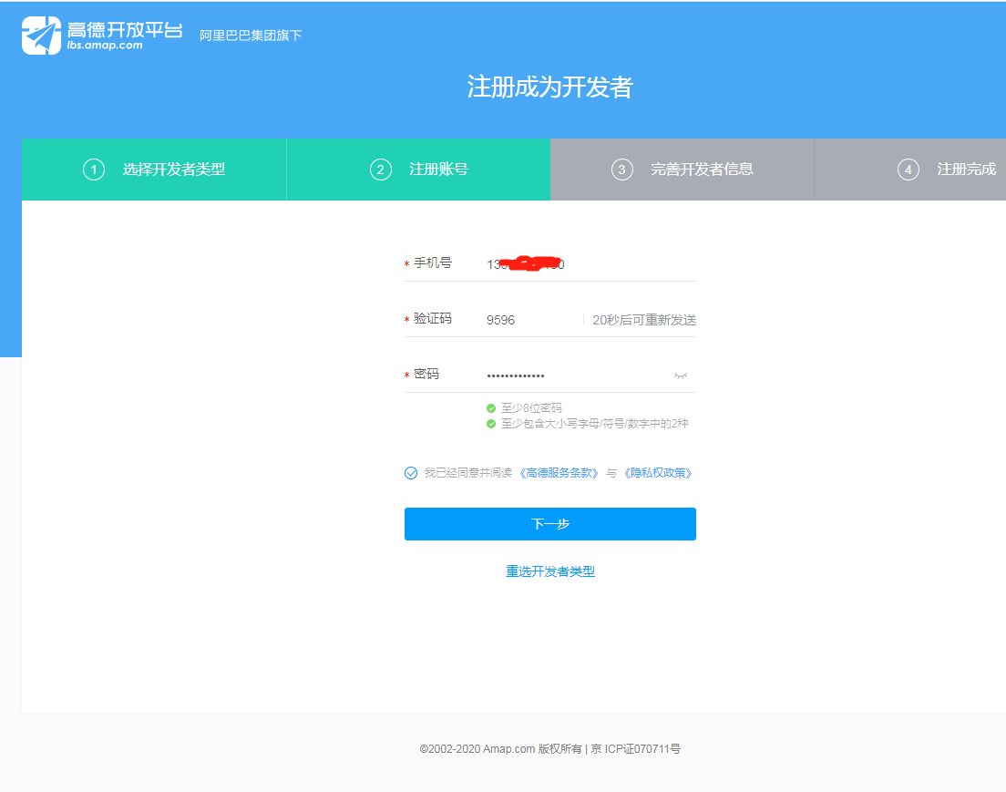The image size is (1006, 792).
Task: Toggle password visibility eye icon
Action: tap(680, 375)
